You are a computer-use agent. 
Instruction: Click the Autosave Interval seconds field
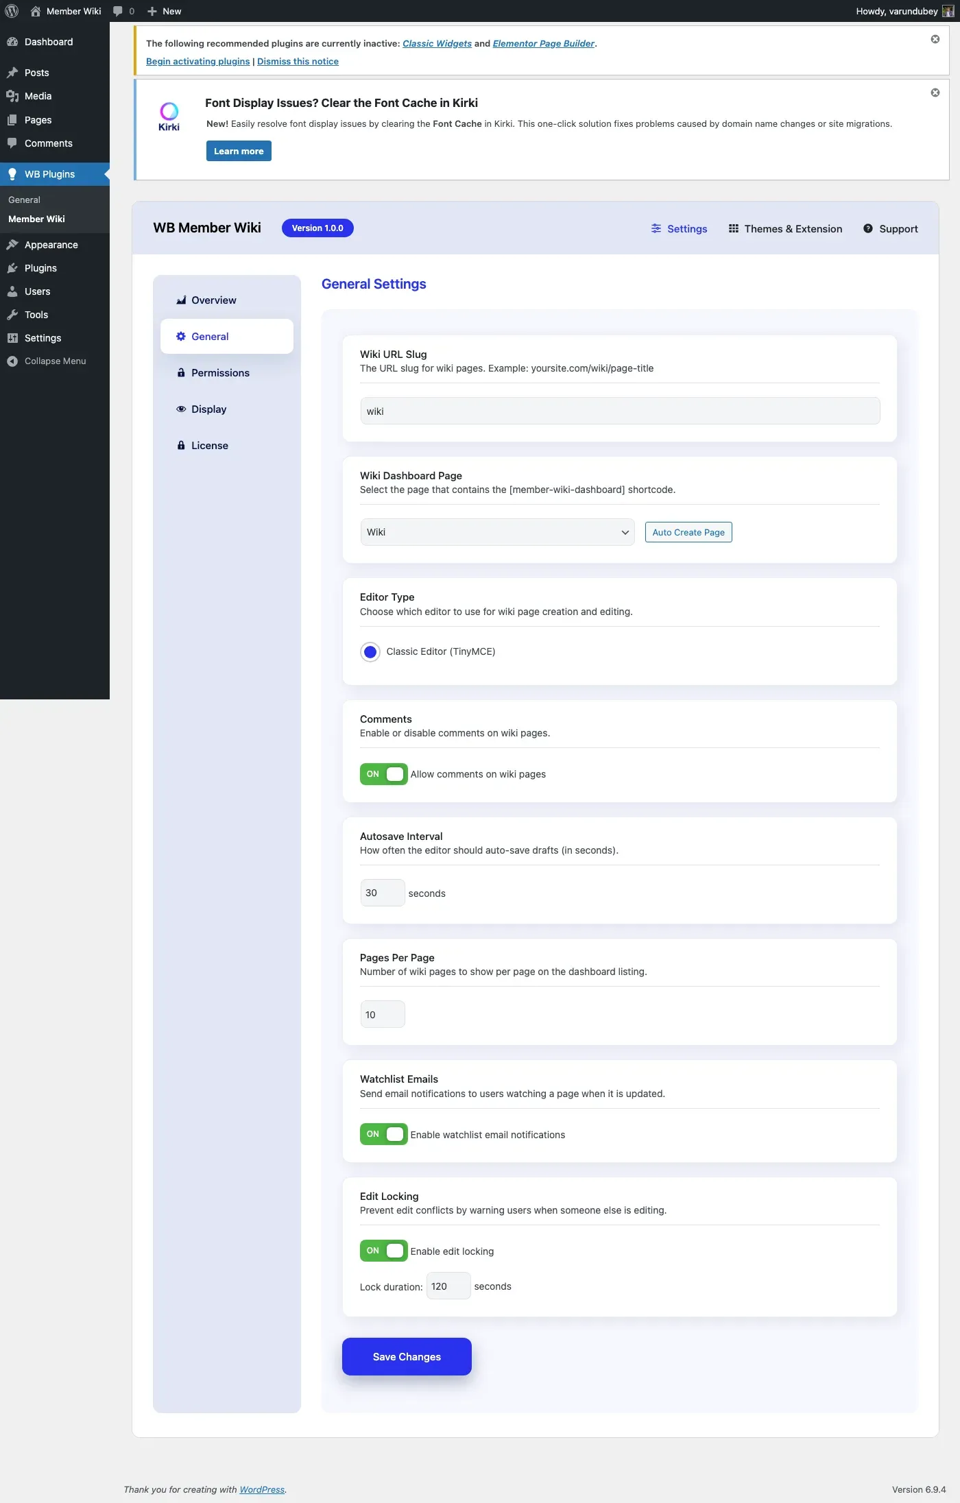tap(383, 893)
